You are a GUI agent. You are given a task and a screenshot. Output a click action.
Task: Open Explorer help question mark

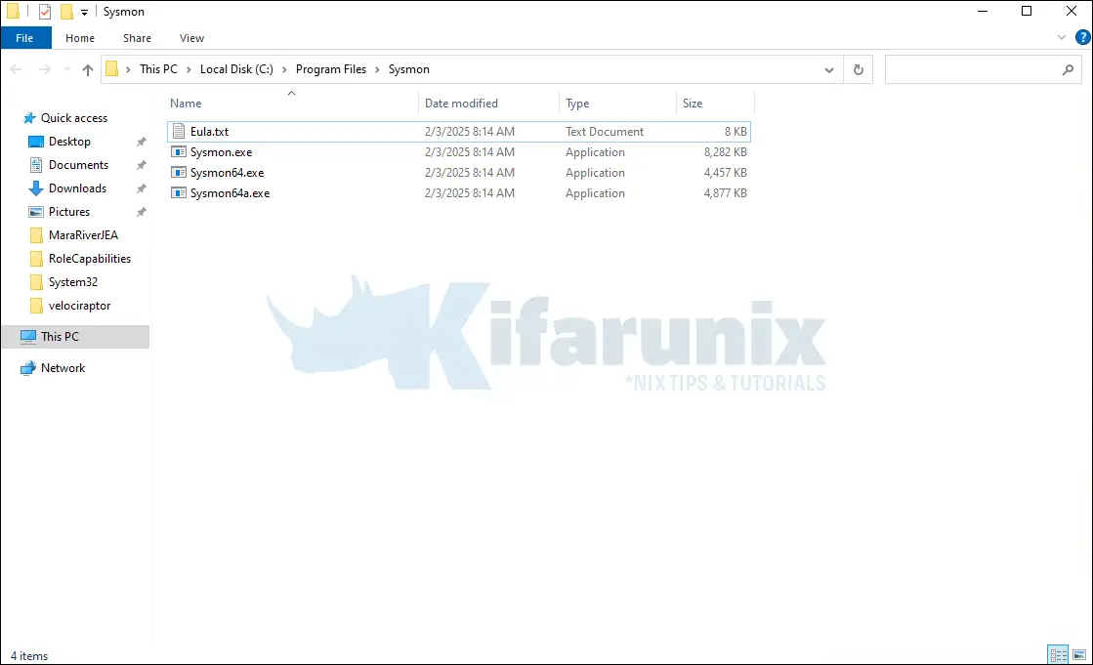pyautogui.click(x=1082, y=38)
